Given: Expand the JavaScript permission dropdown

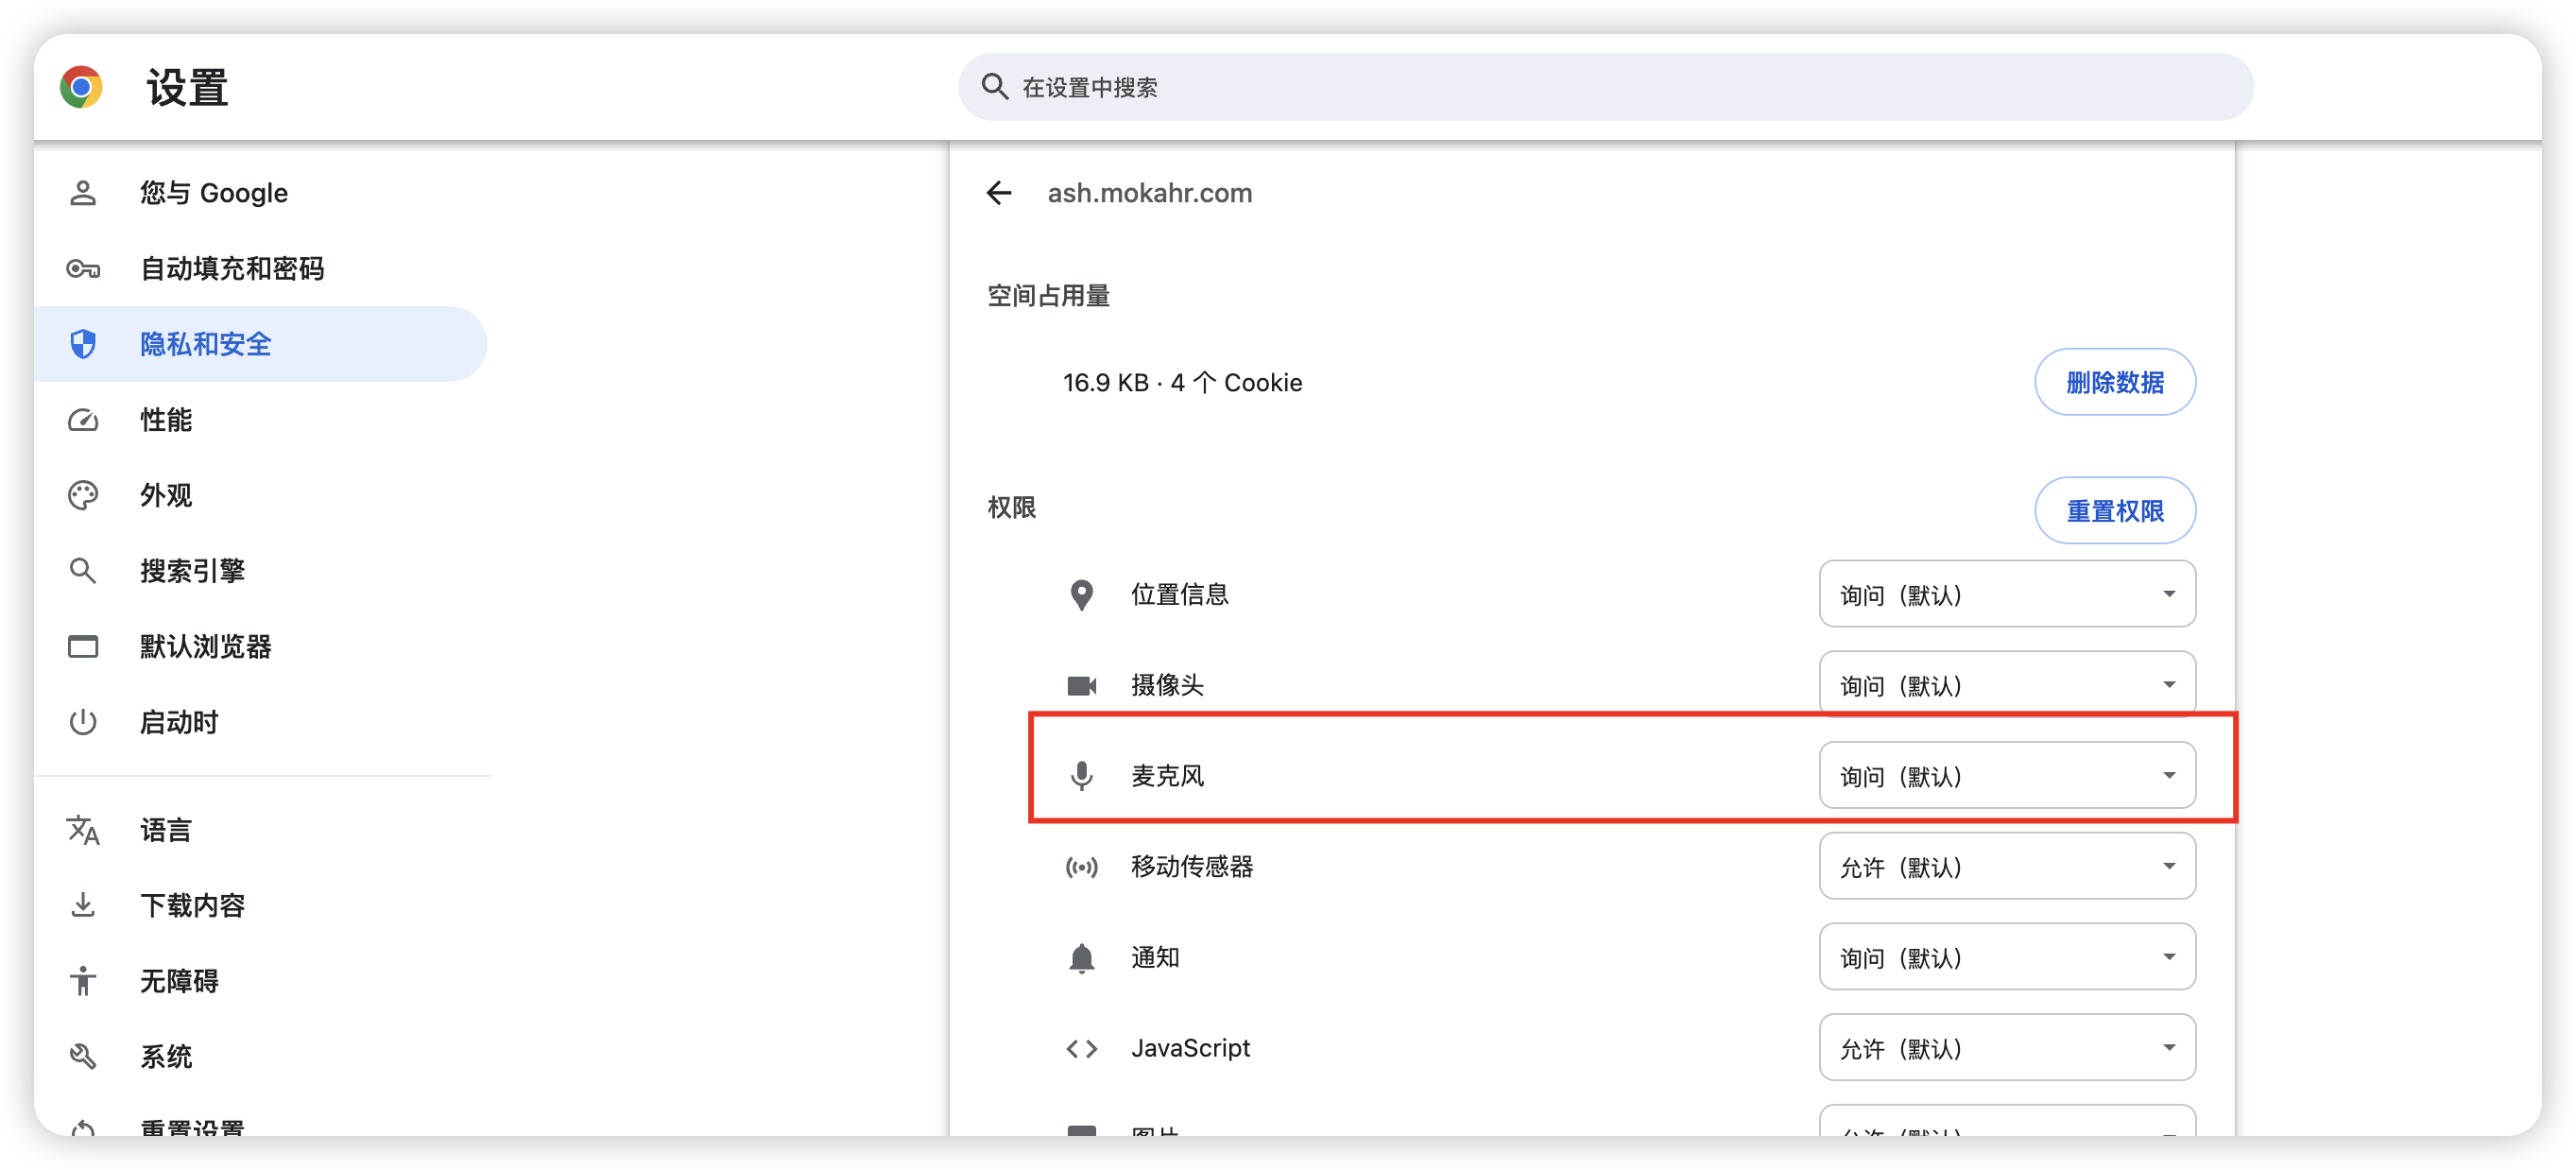Looking at the screenshot, I should pyautogui.click(x=2006, y=1048).
